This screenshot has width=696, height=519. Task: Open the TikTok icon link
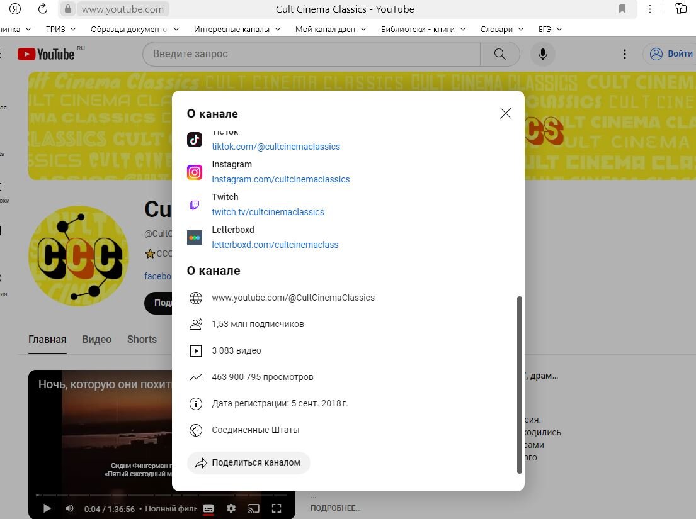[195, 140]
